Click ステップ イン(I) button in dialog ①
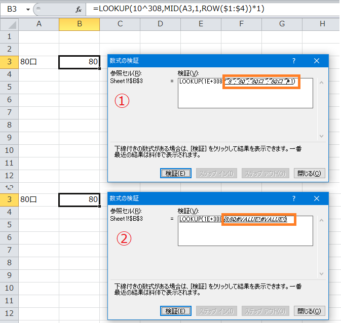Image resolution: width=341 pixels, height=323 pixels. [216, 173]
